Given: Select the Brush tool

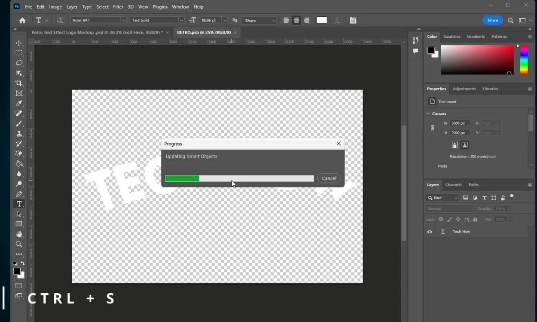Looking at the screenshot, I should pos(19,123).
